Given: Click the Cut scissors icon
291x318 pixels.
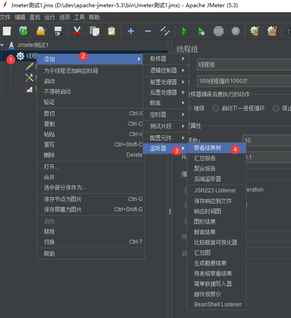Looking at the screenshot, I should click(77, 31).
